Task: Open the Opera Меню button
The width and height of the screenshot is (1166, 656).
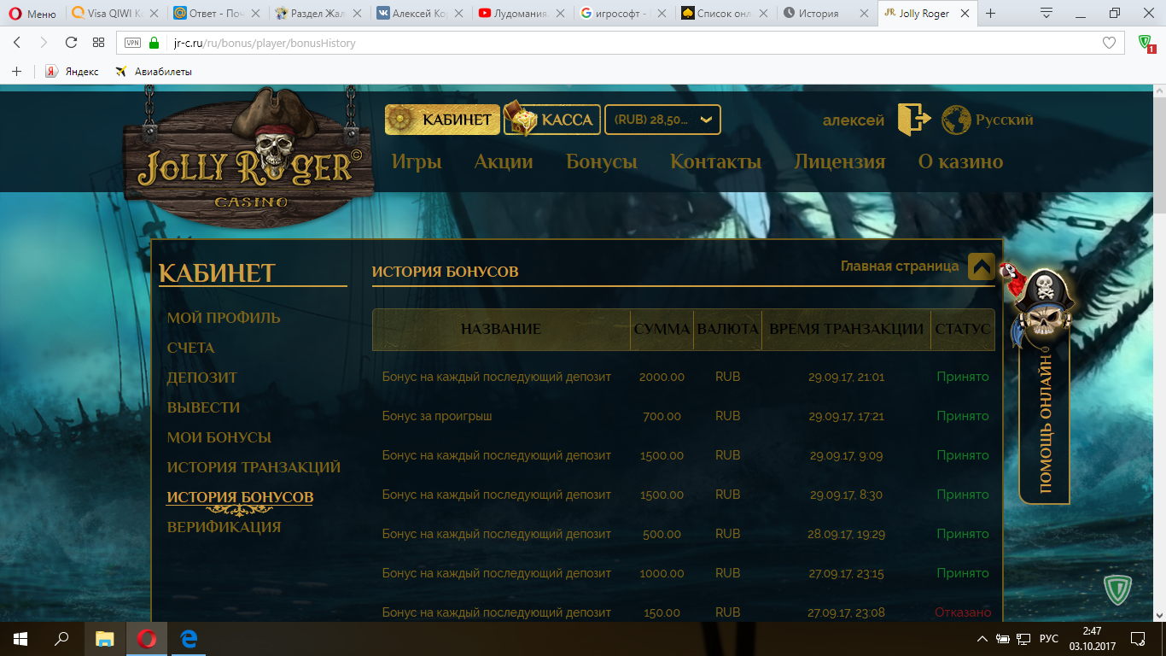Action: [x=32, y=14]
